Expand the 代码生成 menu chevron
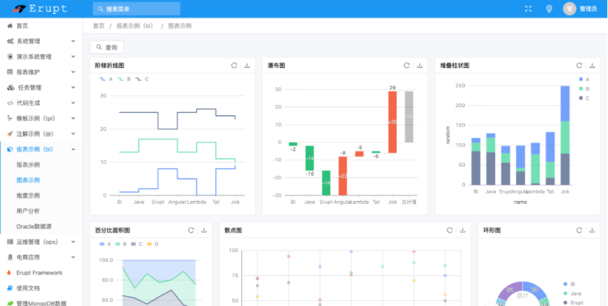Screen dimensions: 608x306 coord(74,103)
